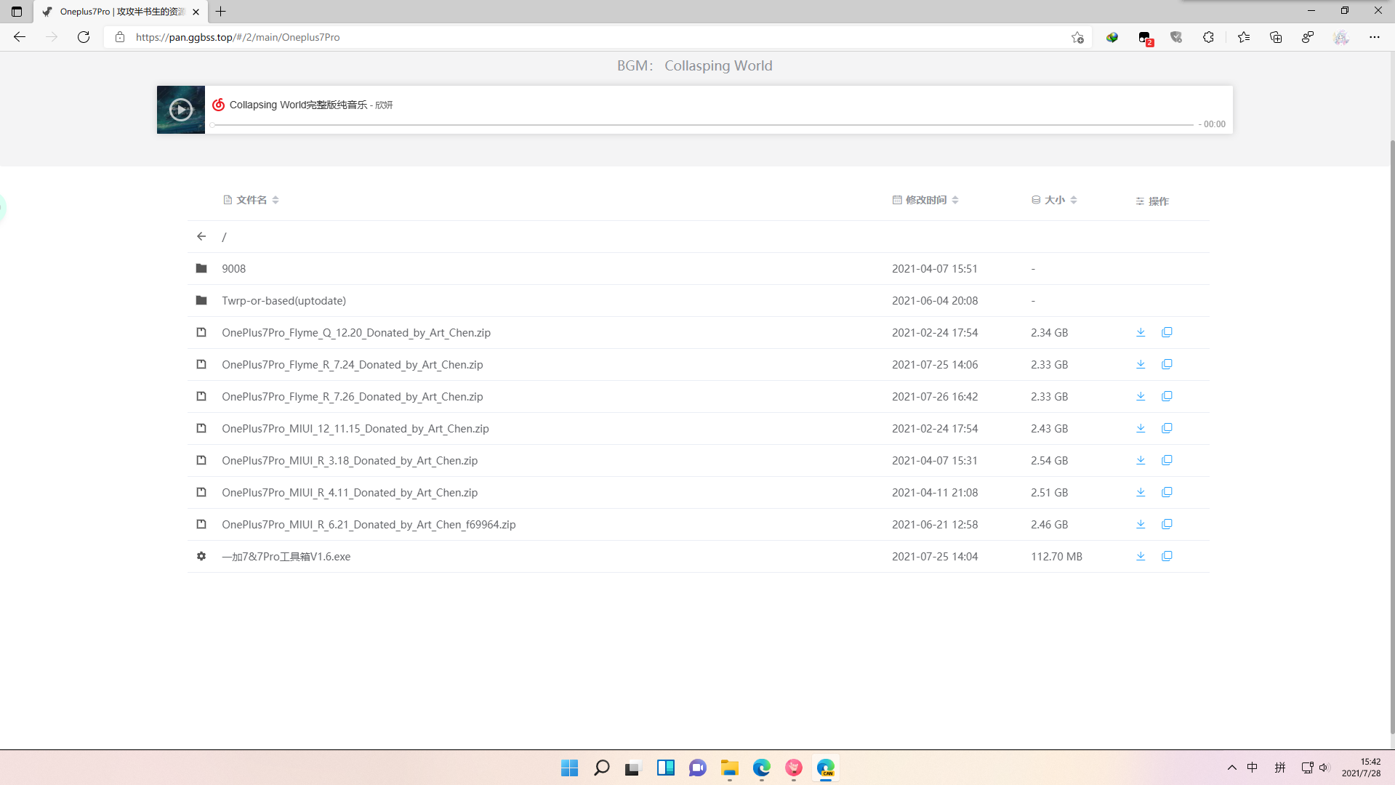1395x785 pixels.
Task: Copy link for OnePlus7Pro_Flyme_R_7.26 zip
Action: pos(1167,396)
